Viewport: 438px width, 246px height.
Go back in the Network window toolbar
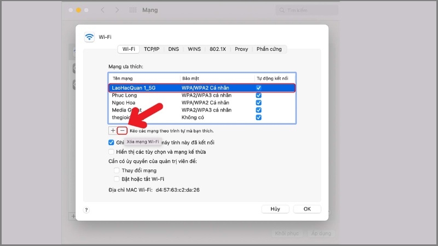click(x=102, y=10)
